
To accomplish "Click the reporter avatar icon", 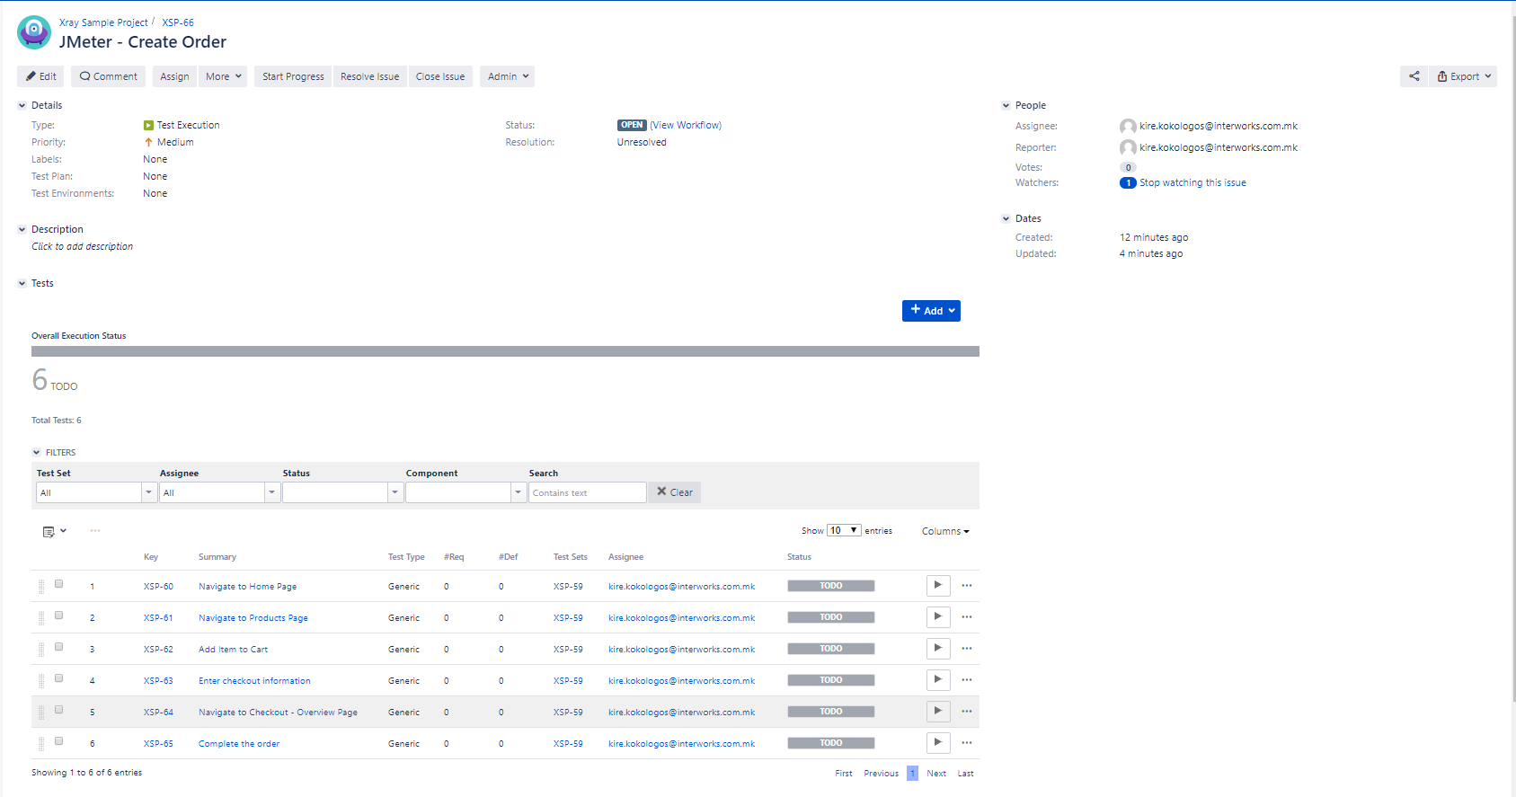I will (1128, 148).
